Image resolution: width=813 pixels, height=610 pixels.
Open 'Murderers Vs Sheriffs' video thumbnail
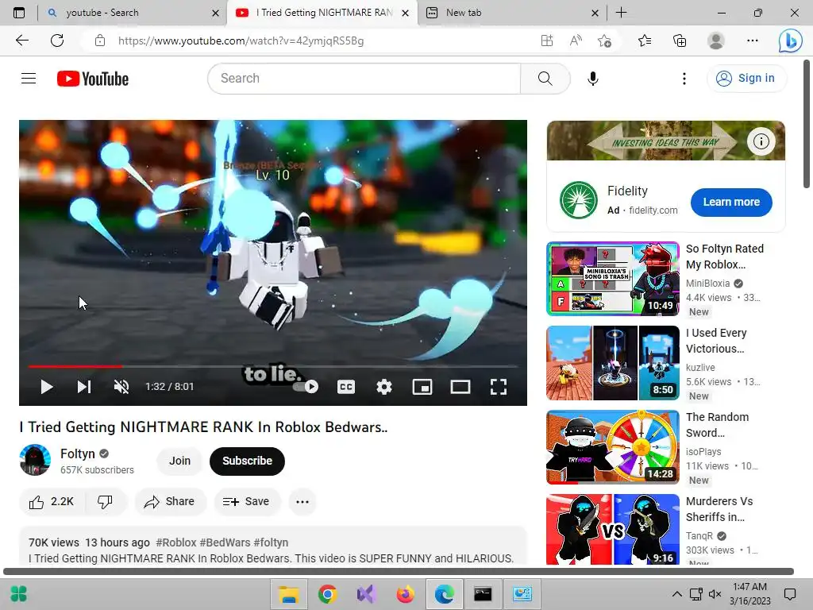coord(613,529)
